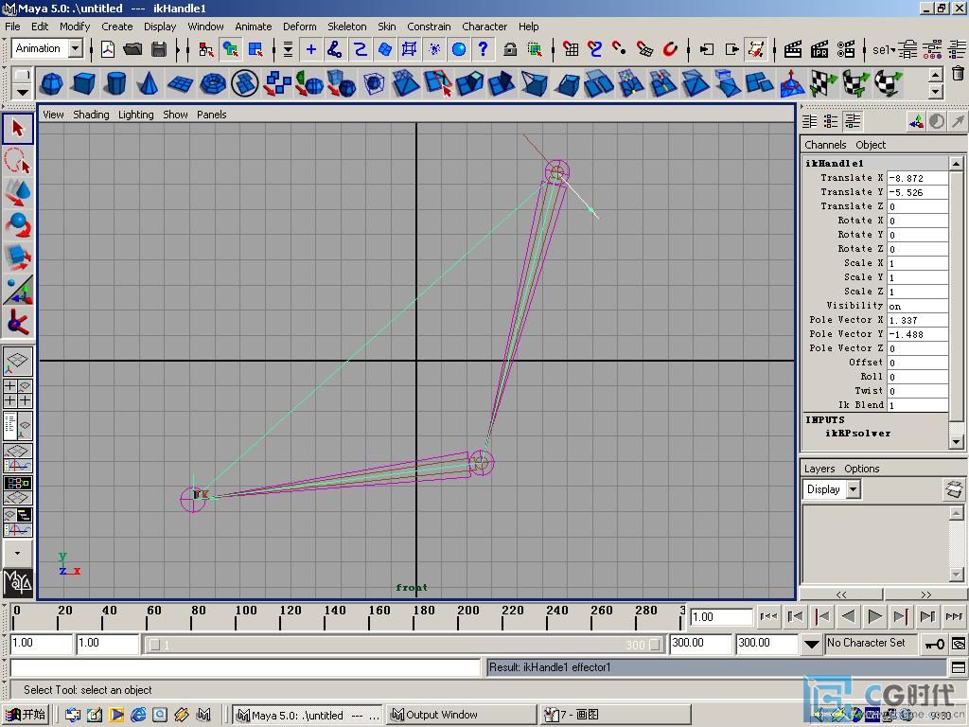Toggle the auto keyframe key icon
This screenshot has width=969, height=727.
934,644
